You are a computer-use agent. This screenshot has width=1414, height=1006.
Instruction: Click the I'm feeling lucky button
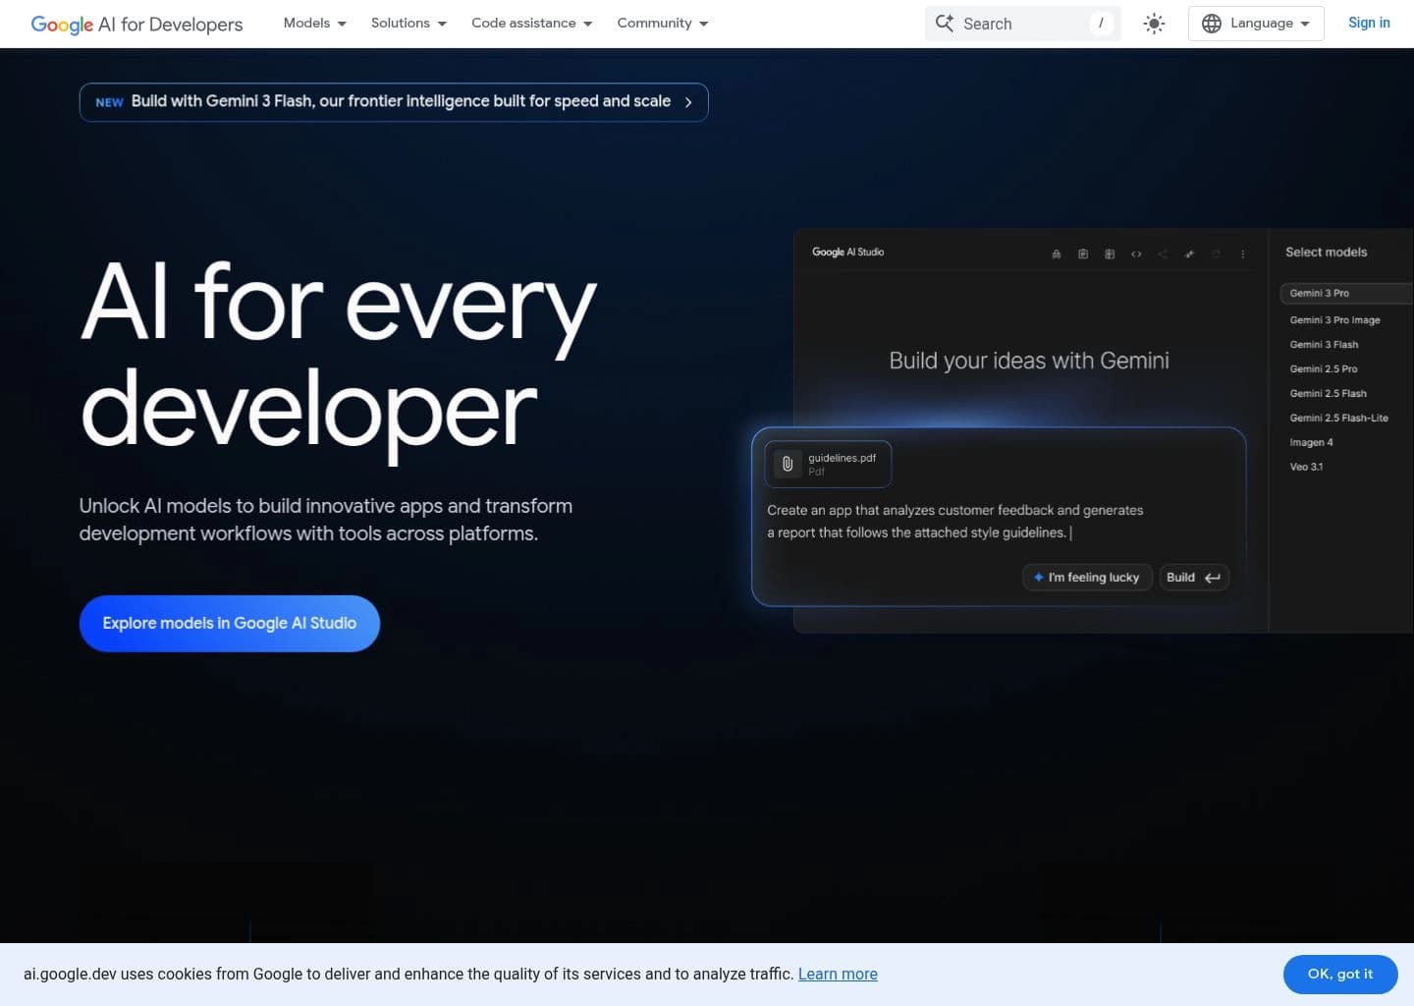1087,578
